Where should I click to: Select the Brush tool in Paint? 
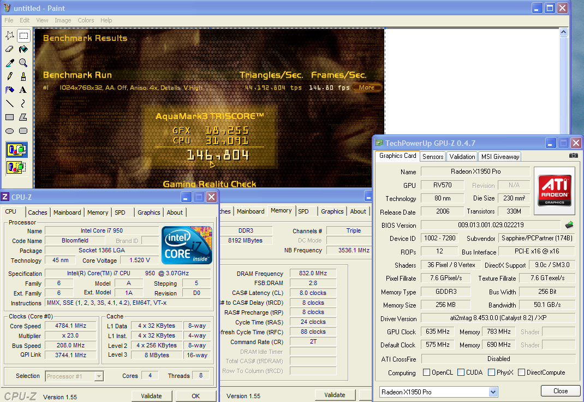(x=23, y=76)
